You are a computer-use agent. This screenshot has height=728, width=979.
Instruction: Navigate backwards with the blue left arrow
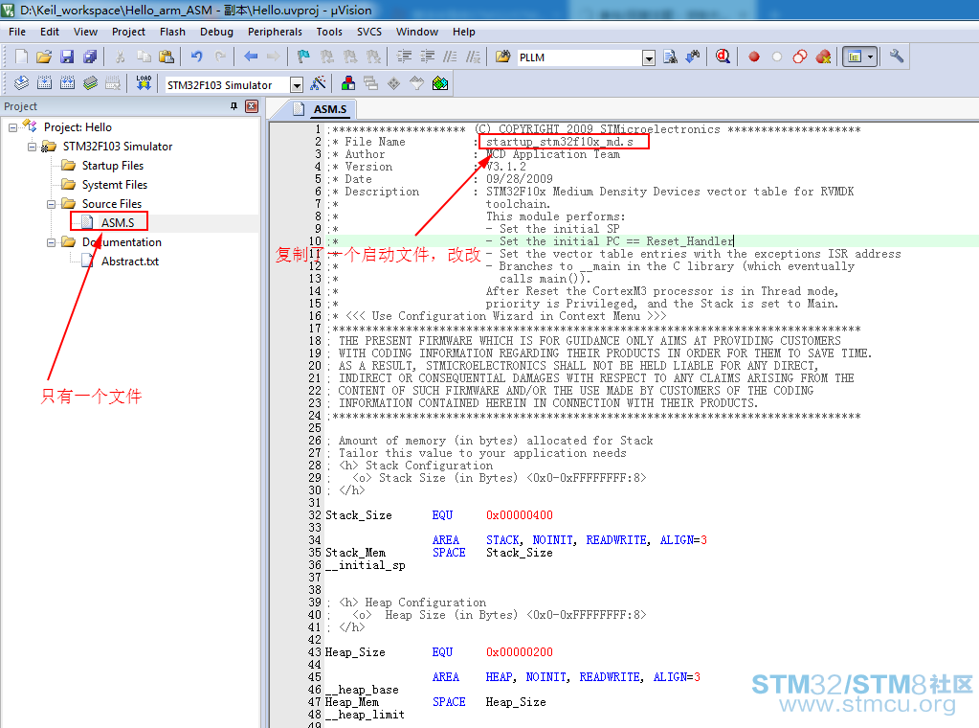(x=251, y=57)
